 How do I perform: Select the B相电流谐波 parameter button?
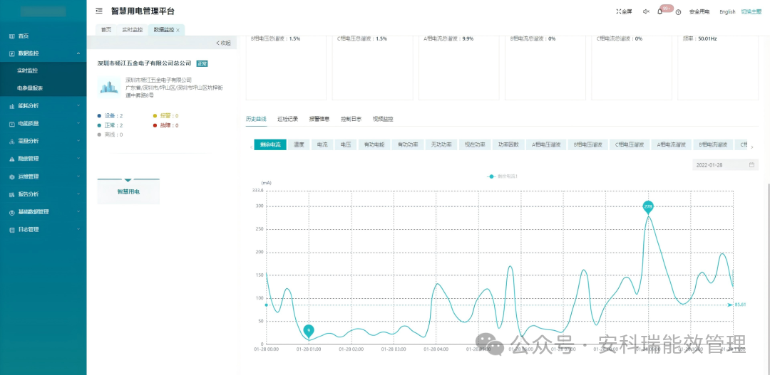click(713, 144)
